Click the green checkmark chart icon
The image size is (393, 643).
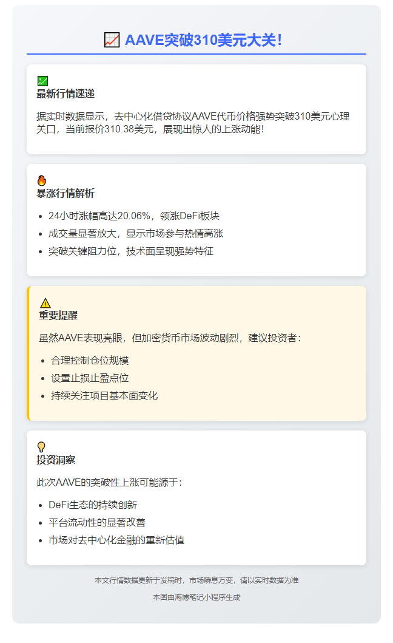coord(42,81)
